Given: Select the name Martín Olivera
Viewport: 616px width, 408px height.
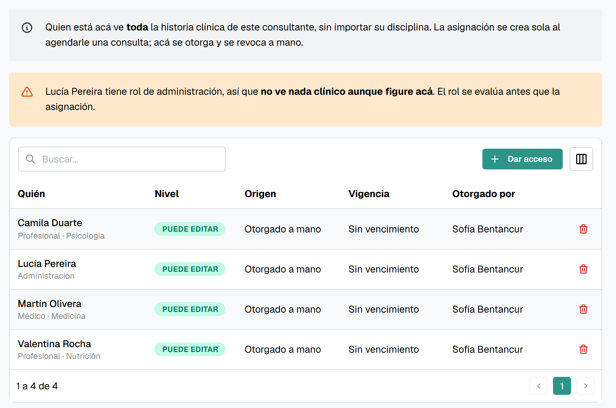Looking at the screenshot, I should coord(49,304).
